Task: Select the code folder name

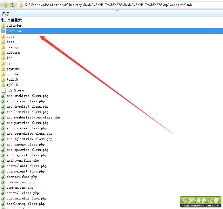Action: (x=10, y=37)
